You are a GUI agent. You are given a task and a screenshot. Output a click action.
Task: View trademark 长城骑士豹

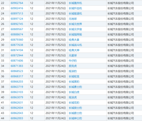(x=75, y=108)
